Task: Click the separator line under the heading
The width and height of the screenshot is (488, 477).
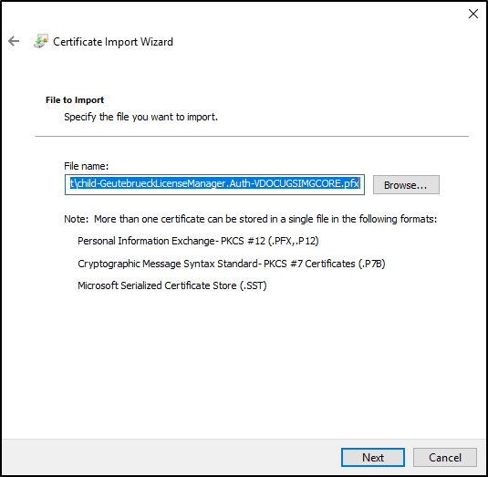Action: (252, 136)
